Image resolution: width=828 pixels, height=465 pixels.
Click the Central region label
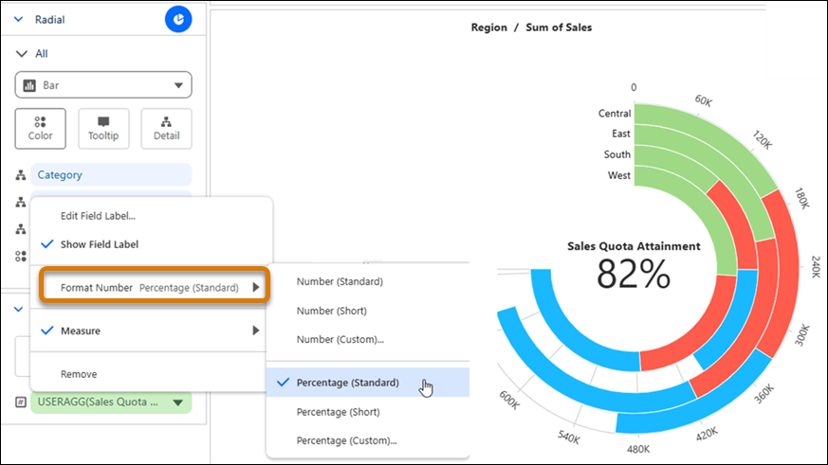pos(615,114)
